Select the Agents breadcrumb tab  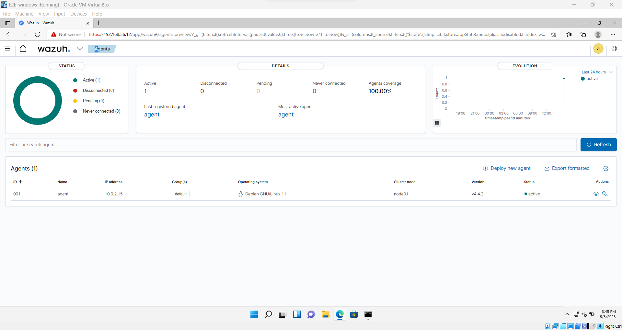(102, 49)
